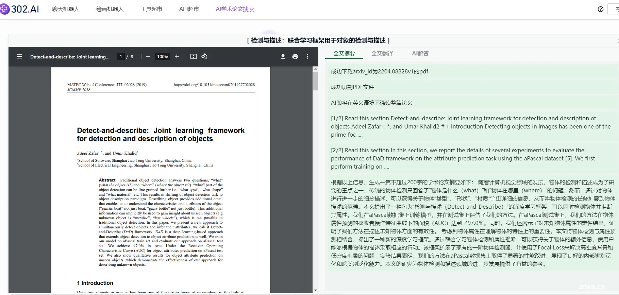
Task: Open the help question mark icon
Action: point(601,9)
